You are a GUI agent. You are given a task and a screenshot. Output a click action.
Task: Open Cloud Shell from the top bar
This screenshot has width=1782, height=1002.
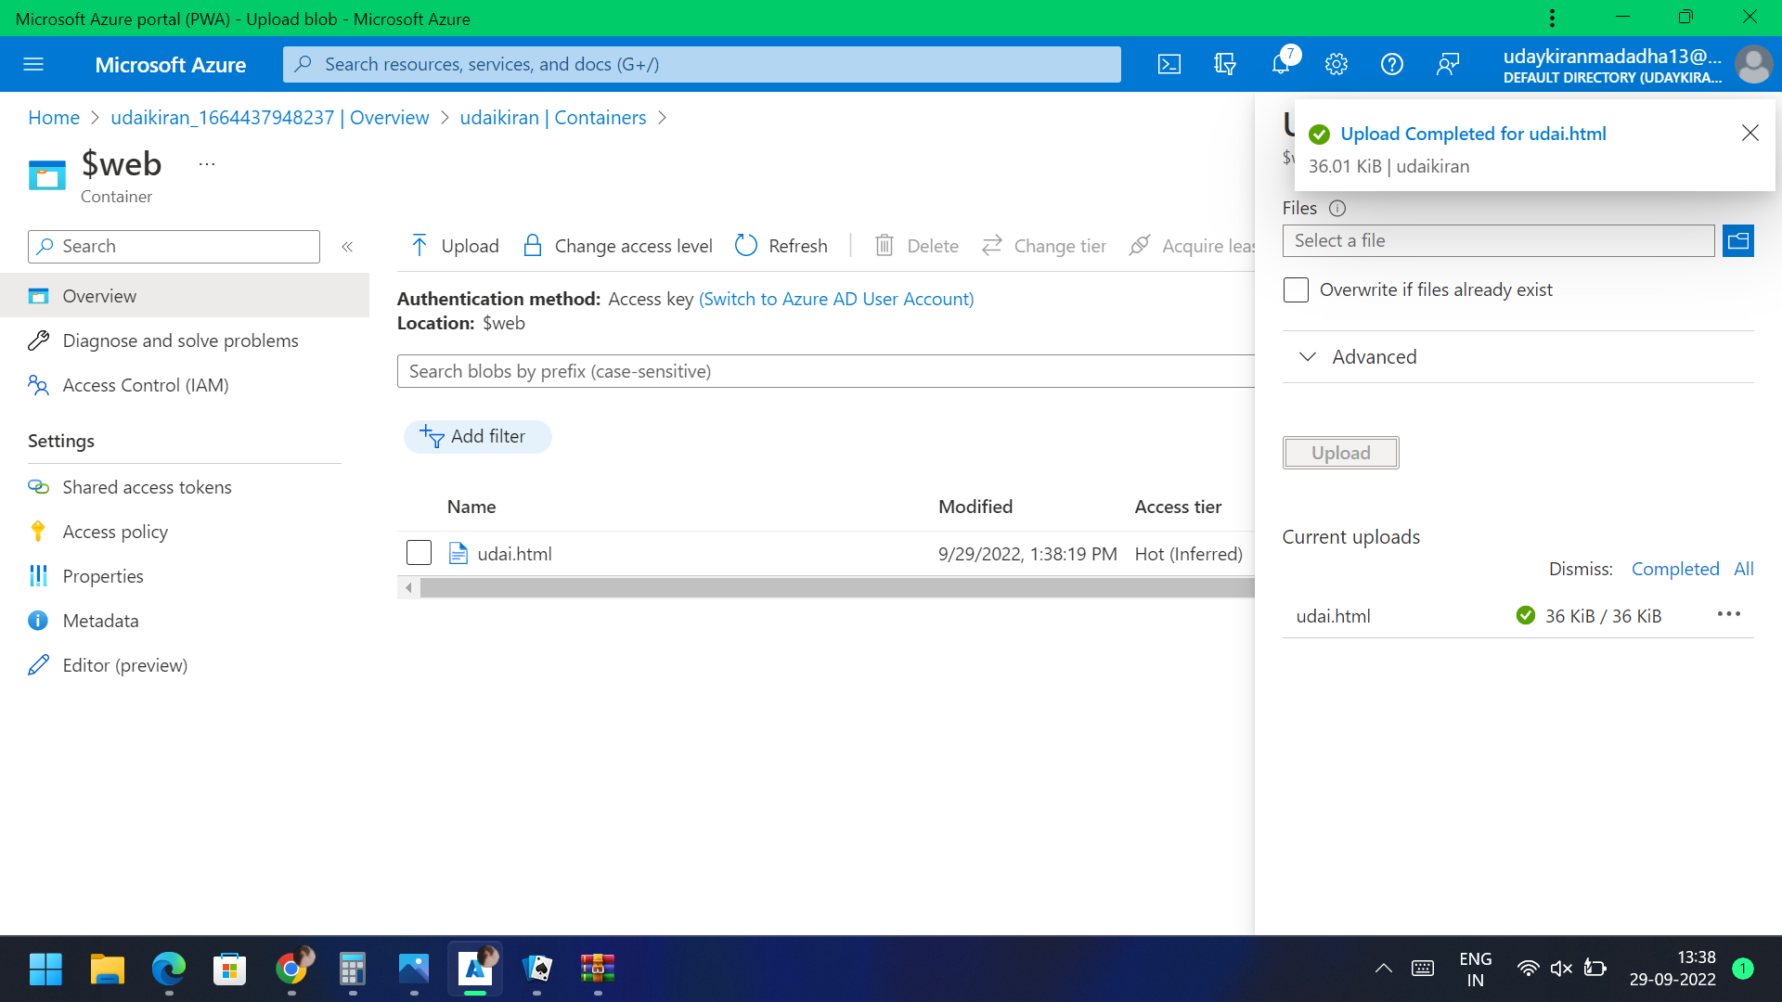pyautogui.click(x=1169, y=64)
